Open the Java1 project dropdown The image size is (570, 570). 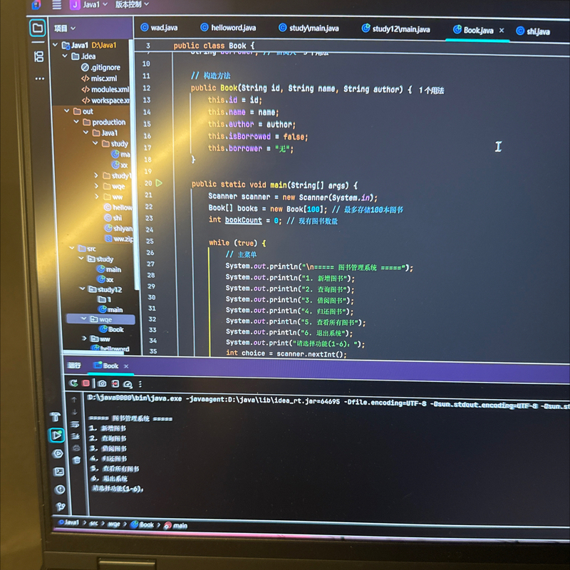(90, 5)
